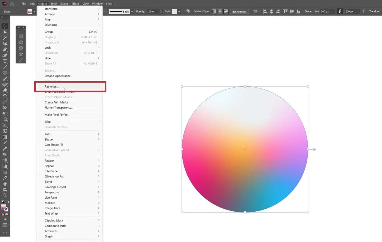Align selection vertical top button
Viewport: 382px width, 242px height.
285,11
